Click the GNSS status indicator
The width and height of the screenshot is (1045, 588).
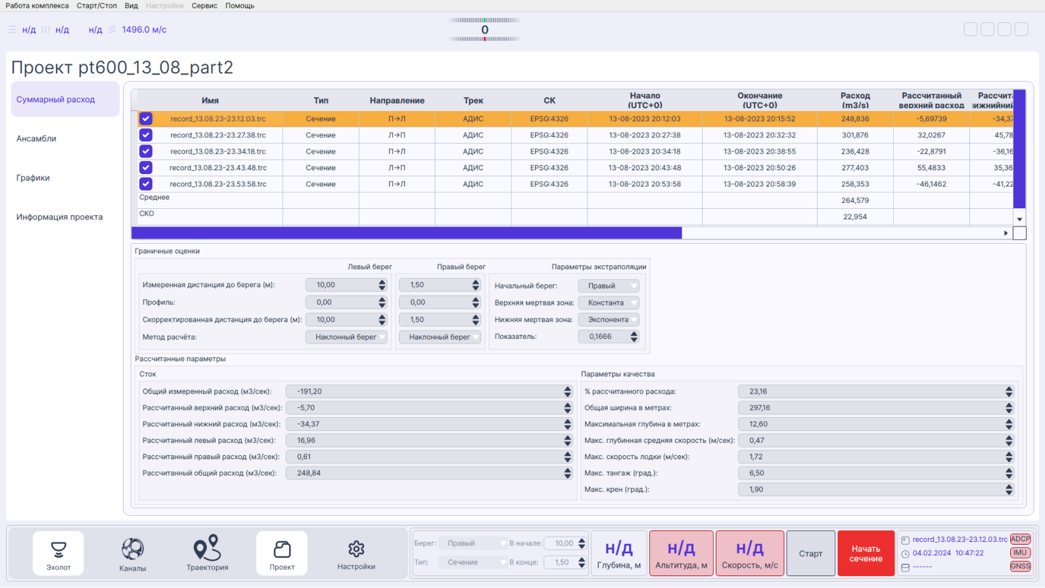[1021, 566]
